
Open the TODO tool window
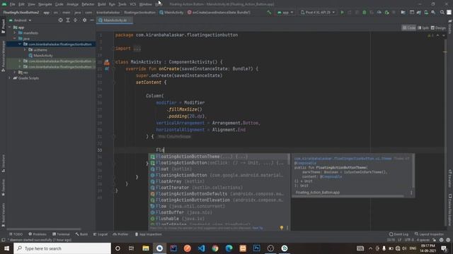pyautogui.click(x=16, y=234)
